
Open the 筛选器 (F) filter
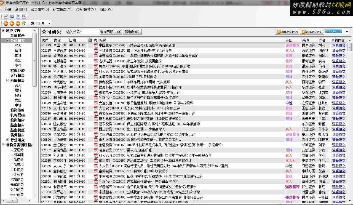tap(132, 32)
